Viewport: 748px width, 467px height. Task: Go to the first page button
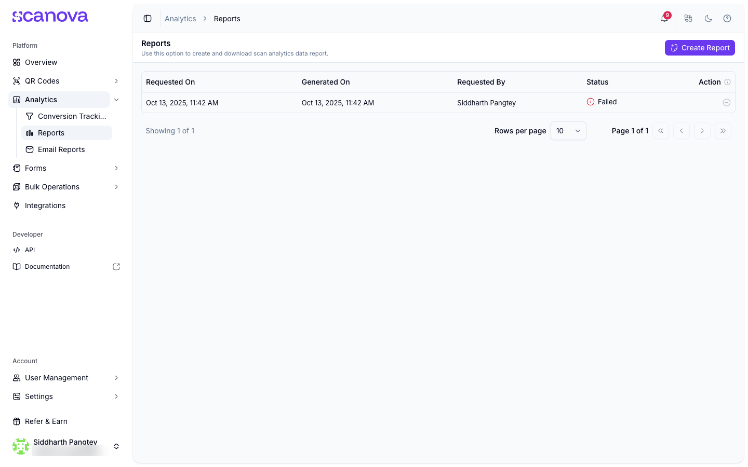point(661,131)
